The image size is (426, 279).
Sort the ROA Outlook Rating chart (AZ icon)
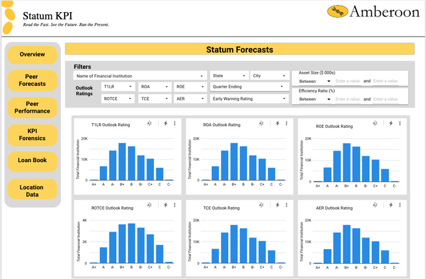(261, 124)
